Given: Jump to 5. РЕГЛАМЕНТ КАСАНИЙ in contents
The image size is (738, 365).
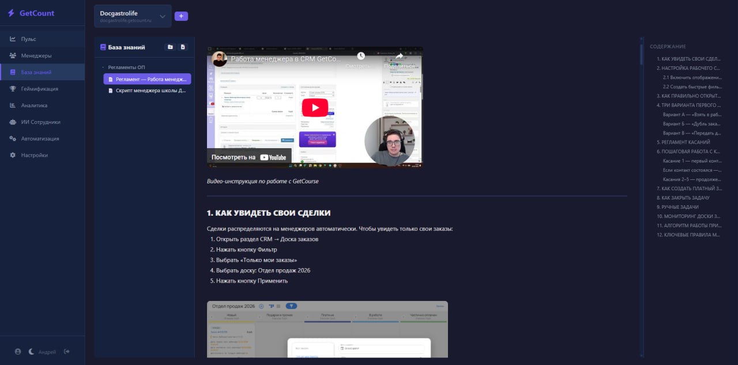Looking at the screenshot, I should pos(683,142).
